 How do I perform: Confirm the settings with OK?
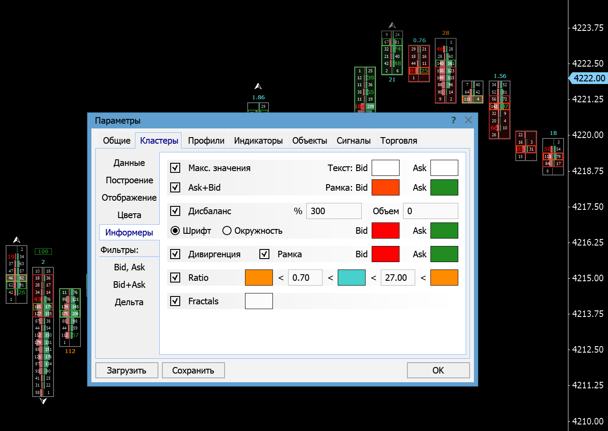[438, 370]
